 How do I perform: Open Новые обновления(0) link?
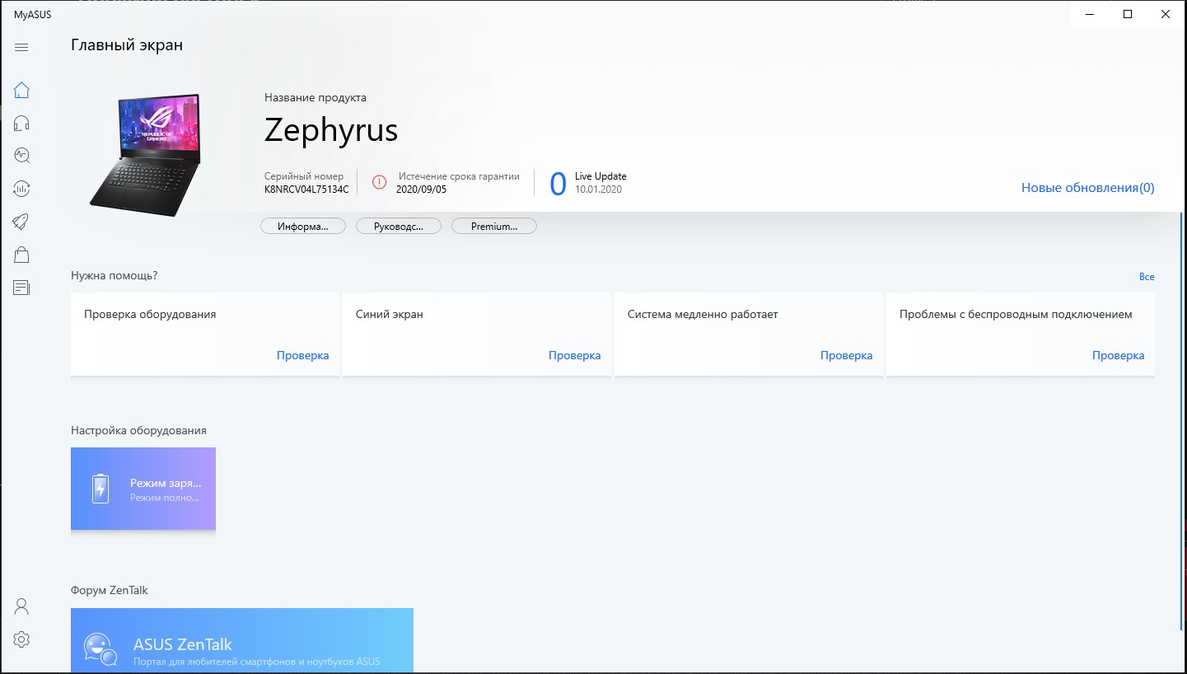pyautogui.click(x=1087, y=188)
